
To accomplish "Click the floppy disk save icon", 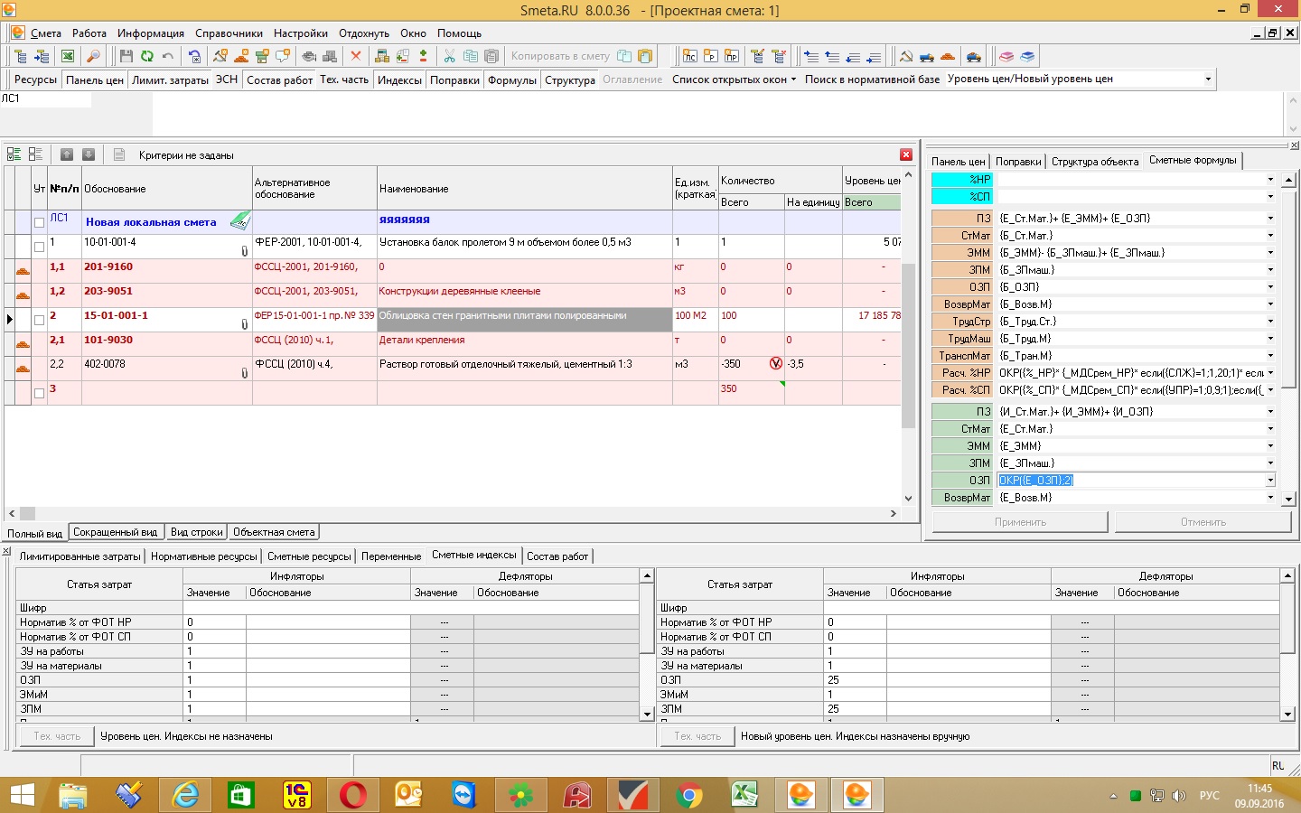I will [x=126, y=56].
